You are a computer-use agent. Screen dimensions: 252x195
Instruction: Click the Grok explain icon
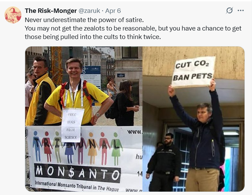click(230, 11)
